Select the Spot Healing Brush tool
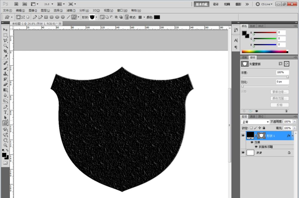Screen dimensions: 299x198 pos(5,63)
